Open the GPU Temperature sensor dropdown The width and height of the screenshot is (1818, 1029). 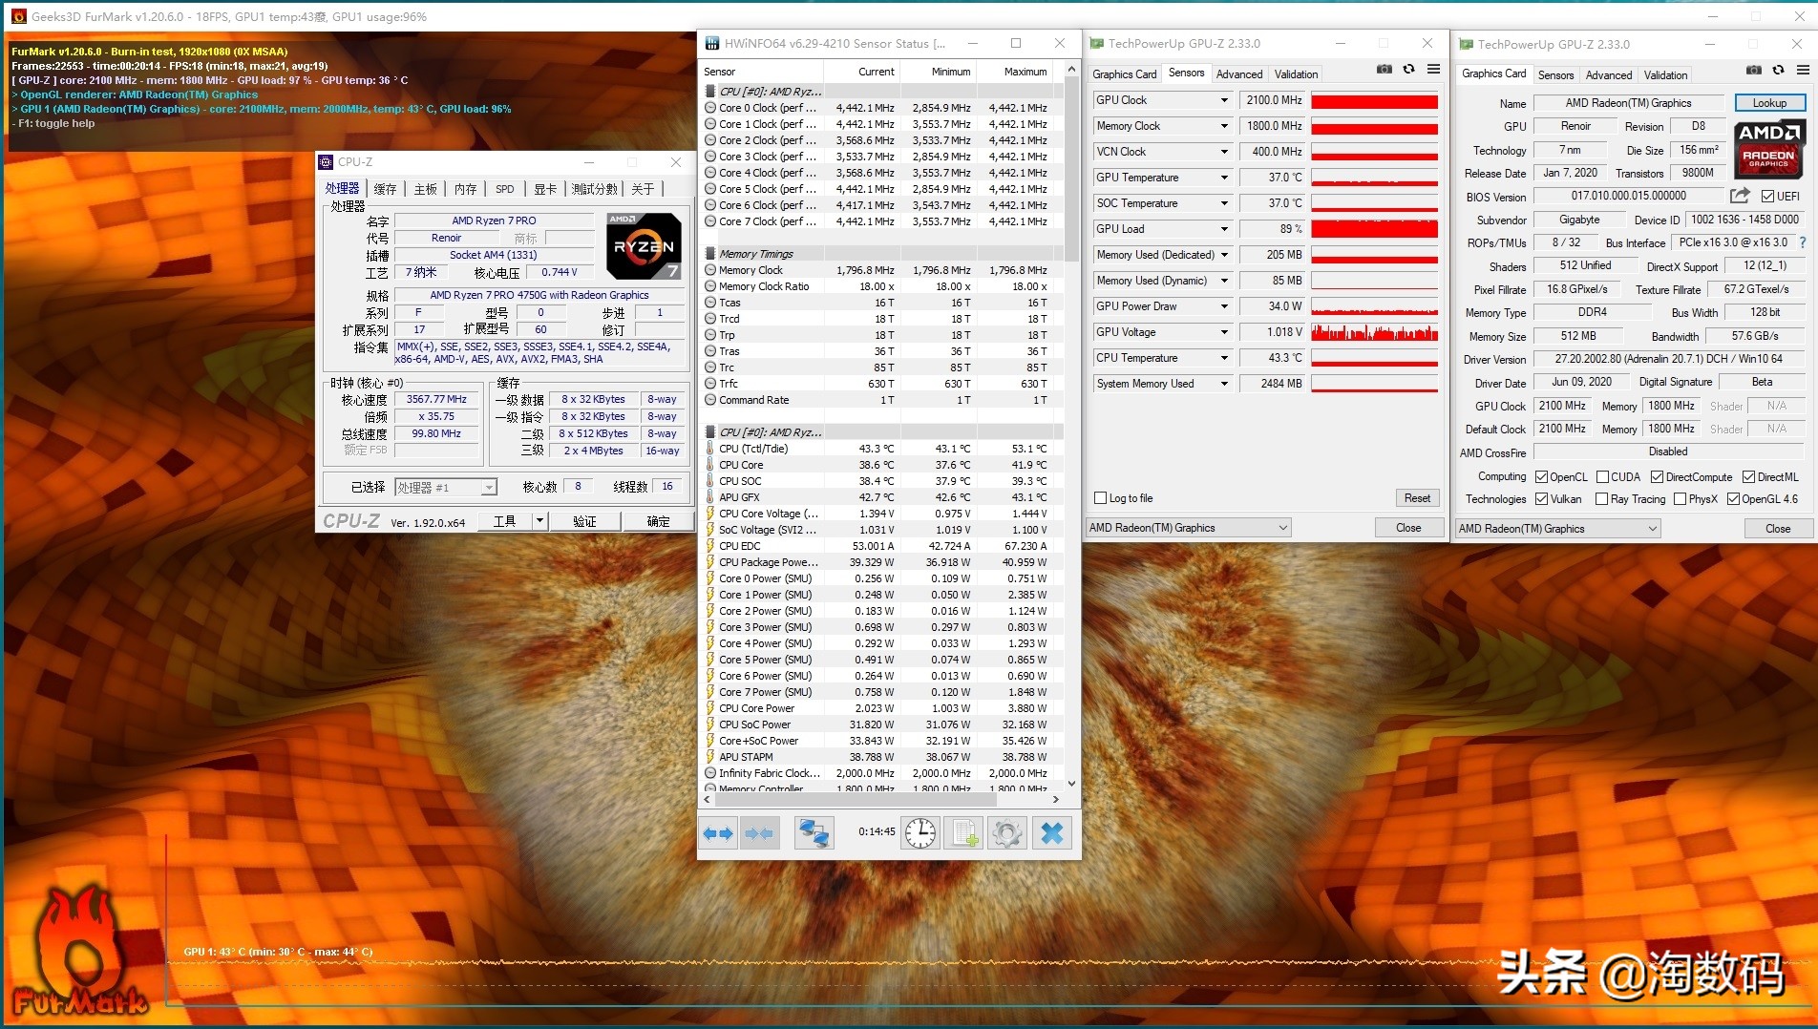[x=1224, y=178]
